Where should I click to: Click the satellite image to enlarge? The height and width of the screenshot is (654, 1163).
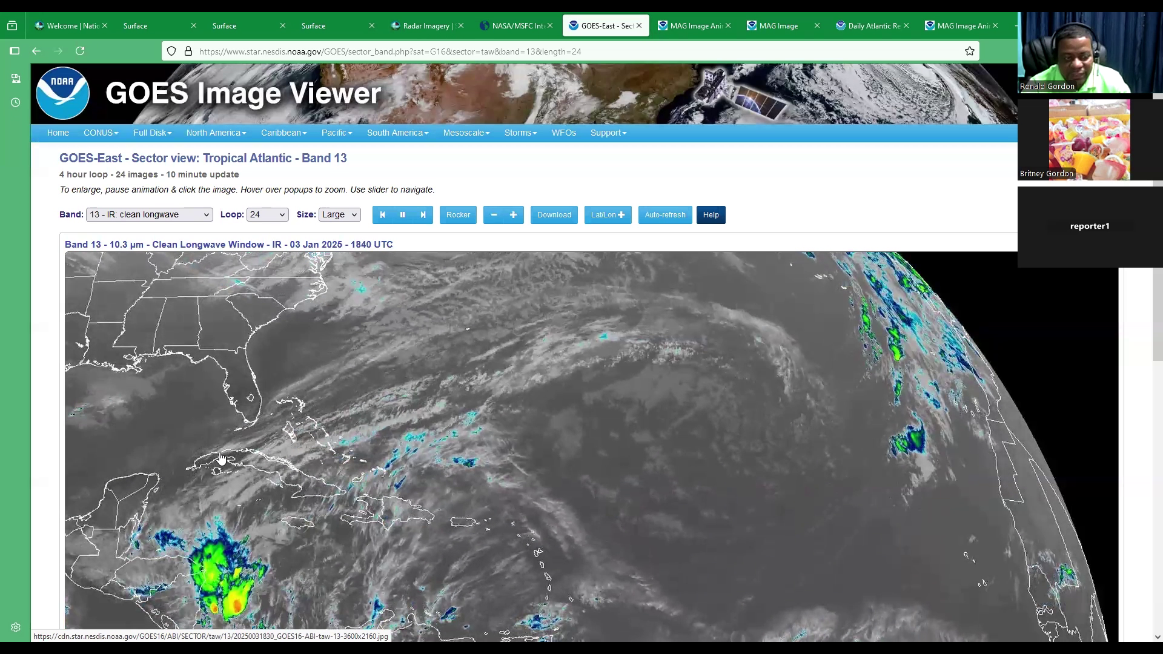[x=591, y=446]
